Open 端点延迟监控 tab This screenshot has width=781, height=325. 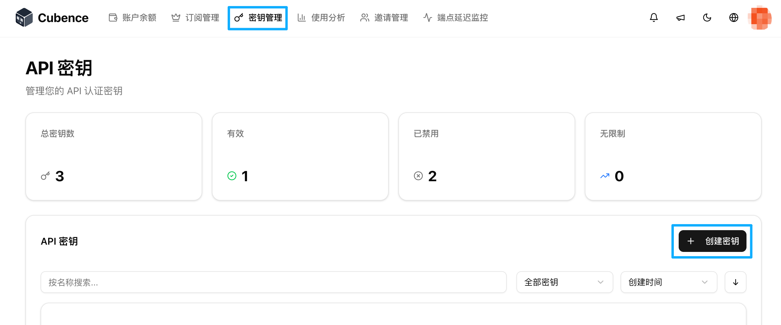(455, 18)
